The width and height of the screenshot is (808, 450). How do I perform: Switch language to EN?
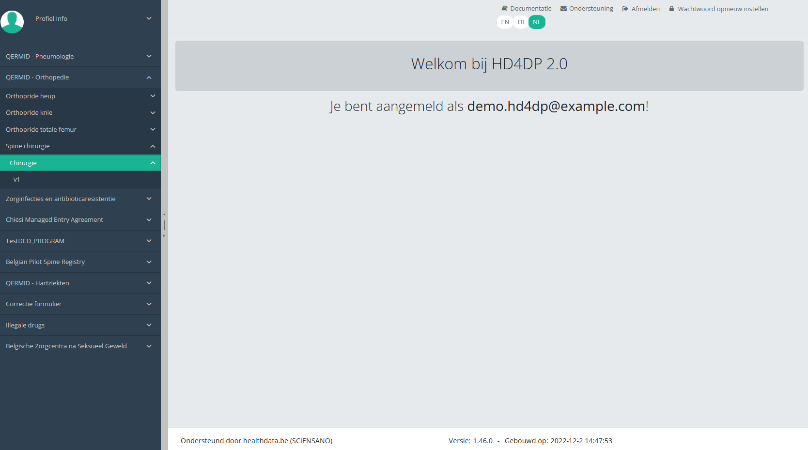(x=505, y=22)
